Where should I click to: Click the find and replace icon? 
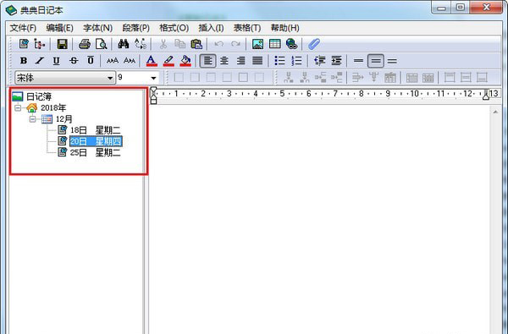141,44
